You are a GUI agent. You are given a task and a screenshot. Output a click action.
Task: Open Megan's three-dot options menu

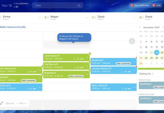point(87,18)
